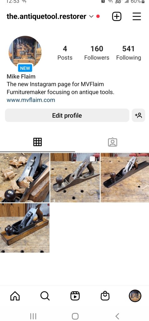
Task: Open the www.mvflaim.com link
Action: 31,100
